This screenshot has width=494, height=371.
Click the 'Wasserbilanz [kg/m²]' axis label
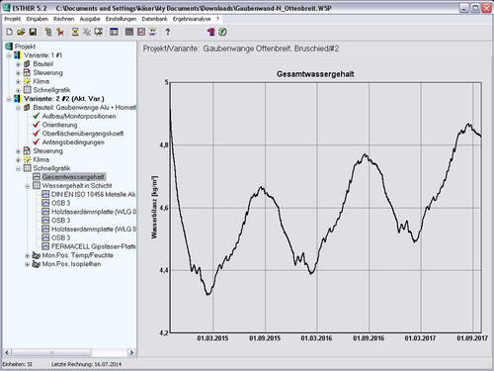coord(154,207)
